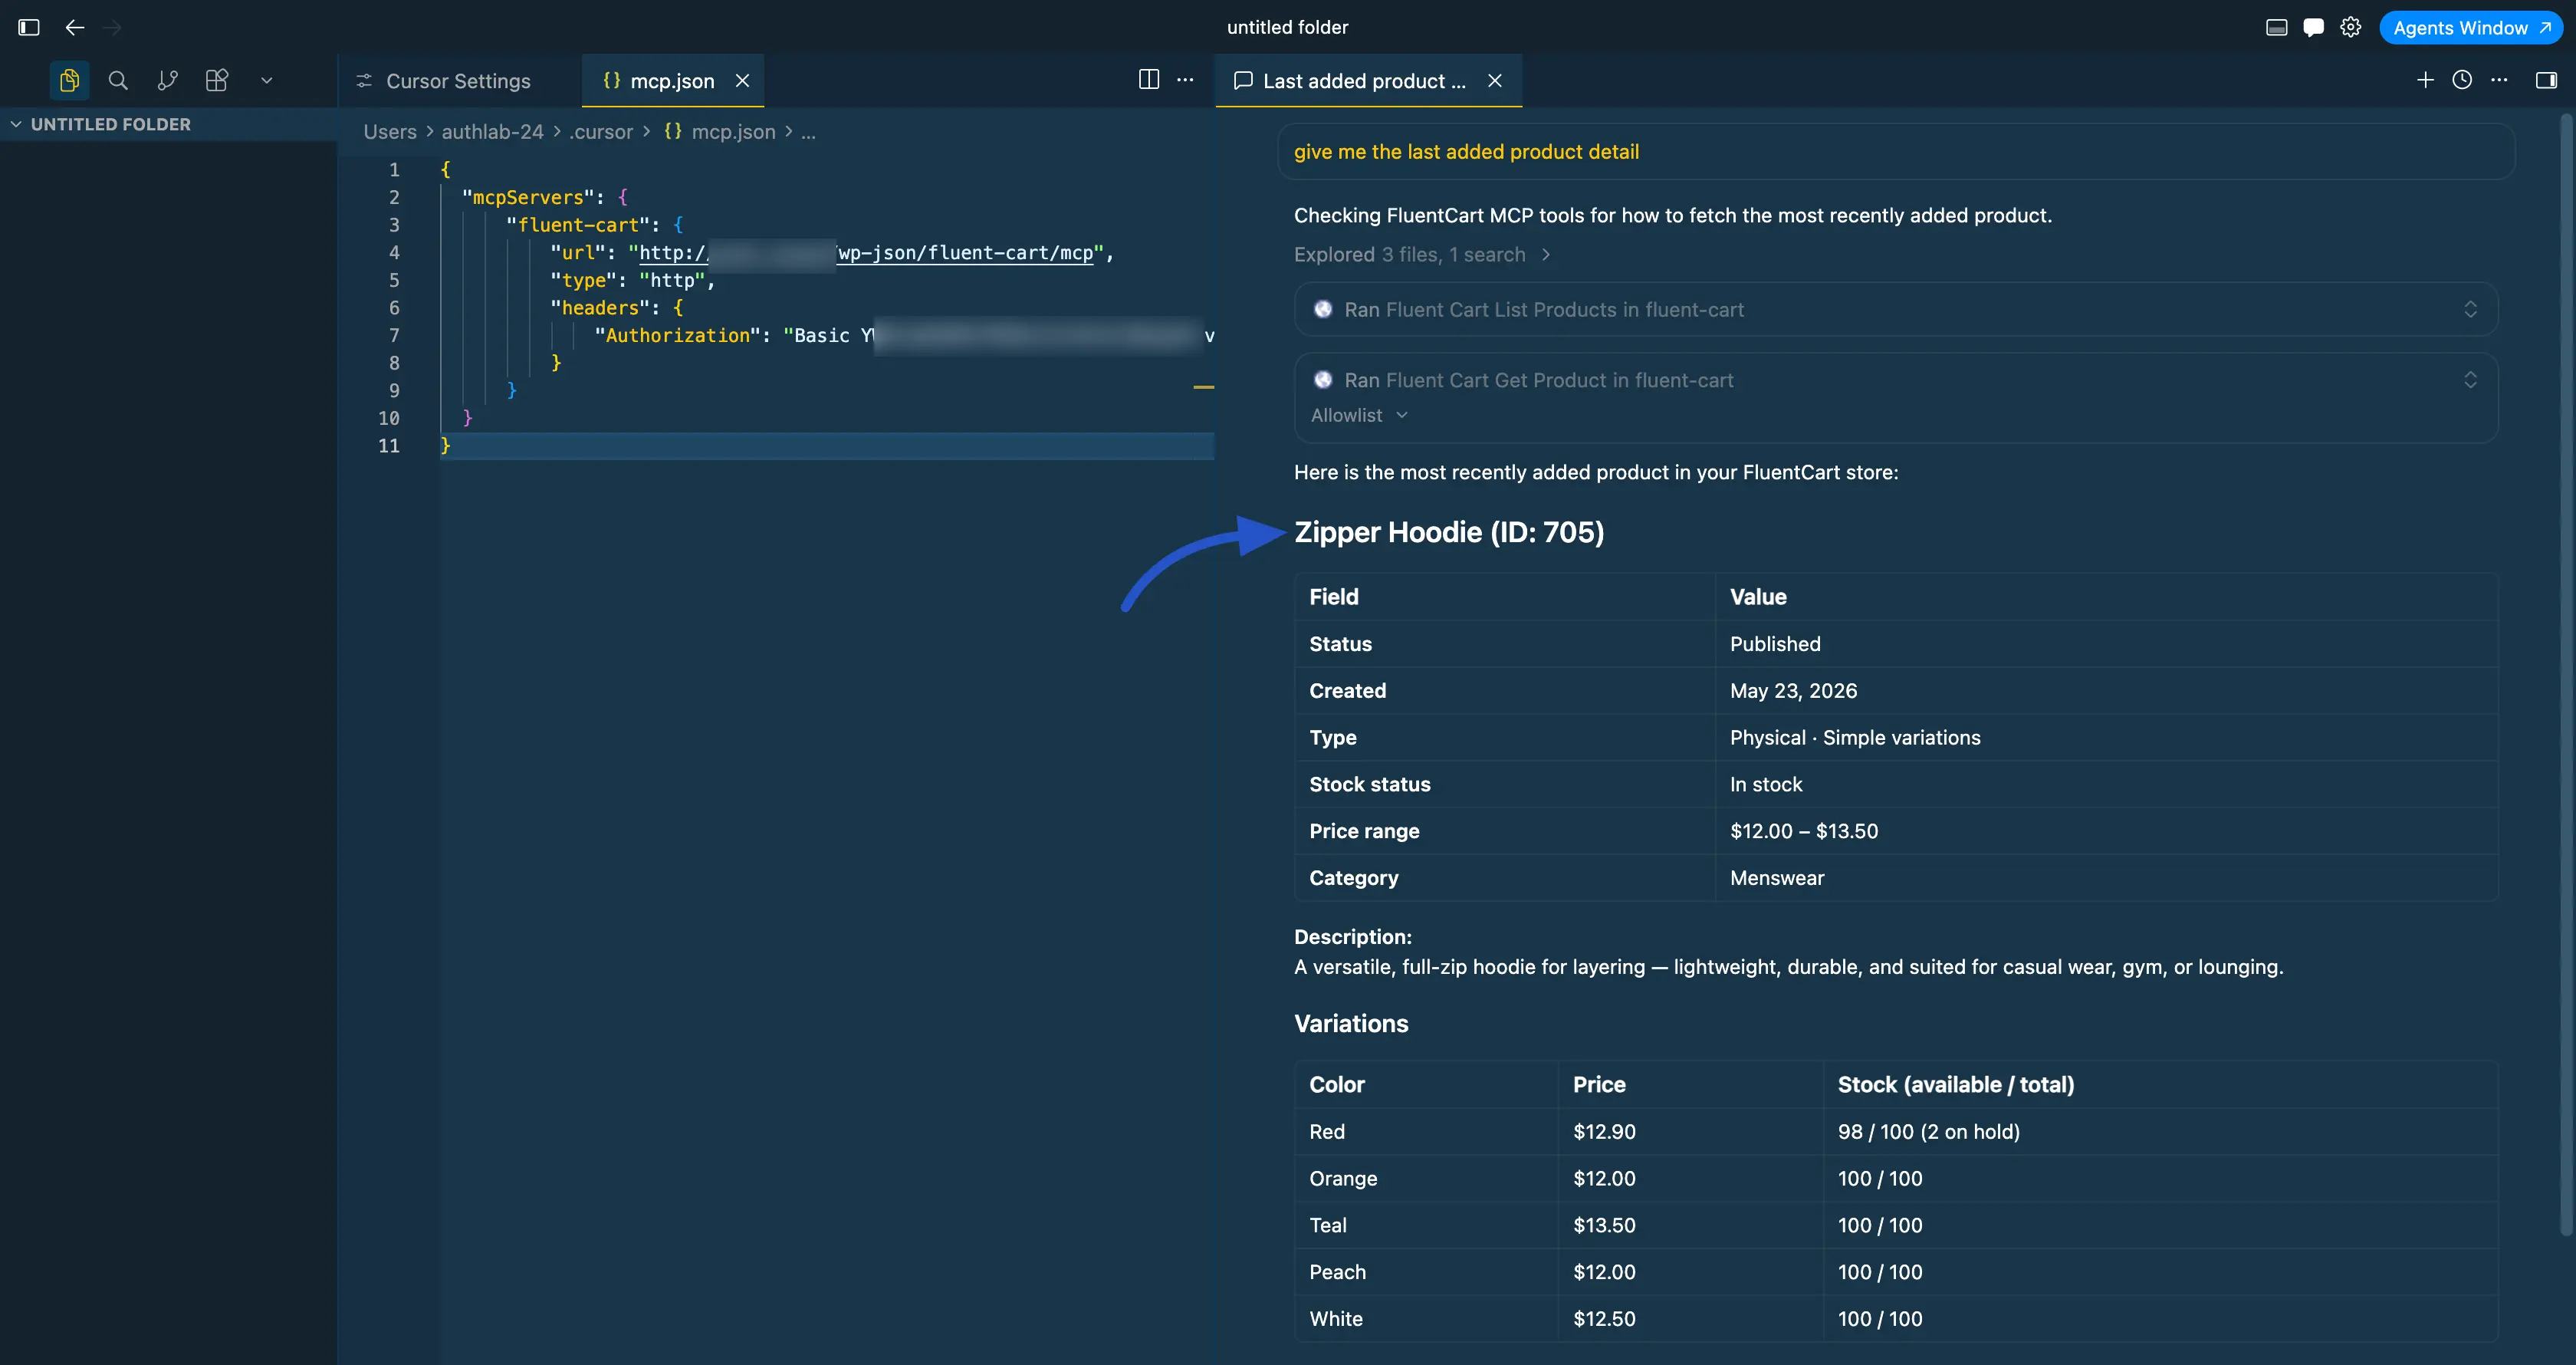The image size is (2576, 1365).
Task: Click the Ran Fluent Cart List Products row
Action: (x=1896, y=309)
